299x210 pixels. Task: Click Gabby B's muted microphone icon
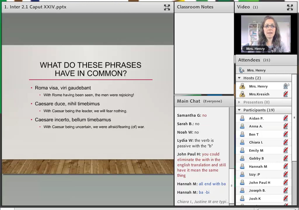click(286, 158)
